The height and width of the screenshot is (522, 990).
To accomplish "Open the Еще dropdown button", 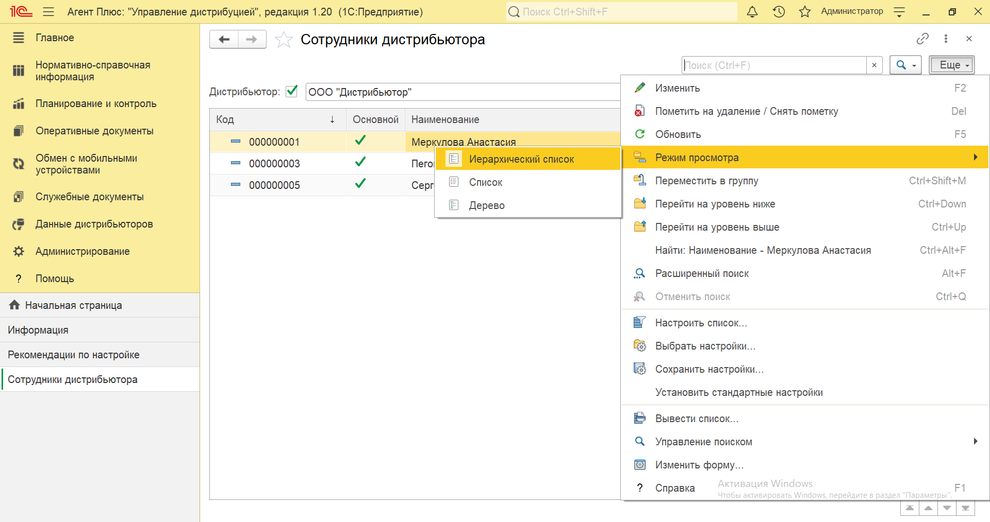I will click(952, 65).
